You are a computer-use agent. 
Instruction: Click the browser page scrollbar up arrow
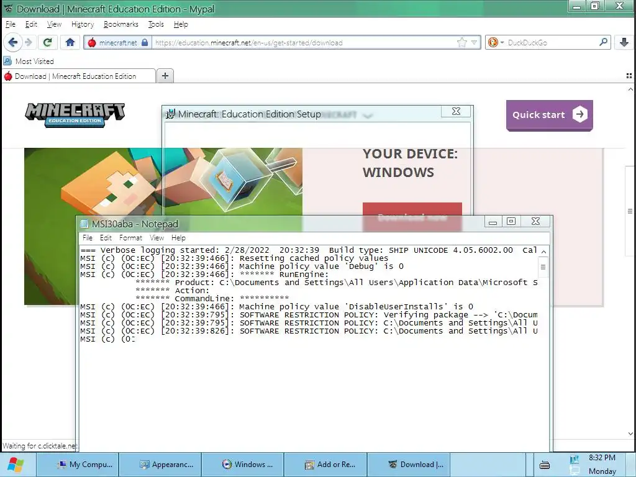tap(630, 89)
